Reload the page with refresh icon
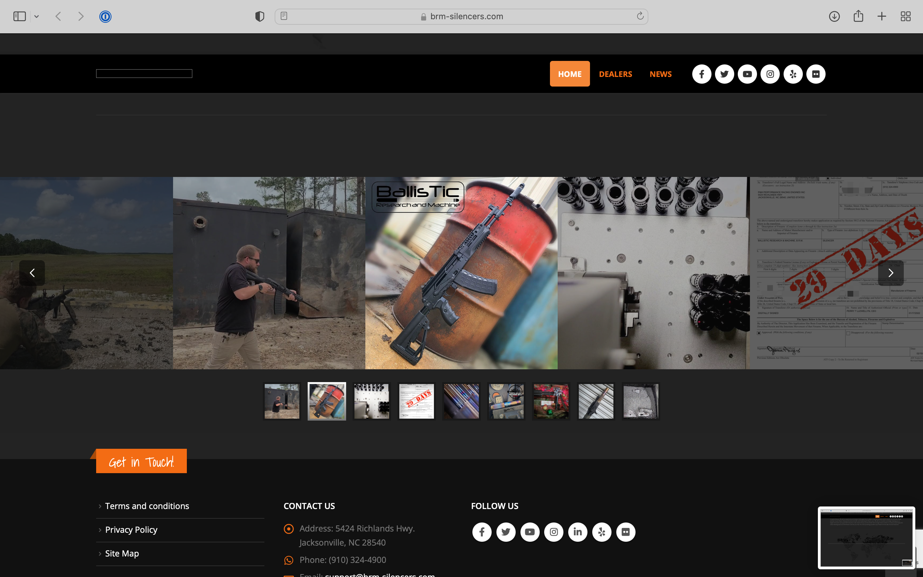 tap(640, 16)
